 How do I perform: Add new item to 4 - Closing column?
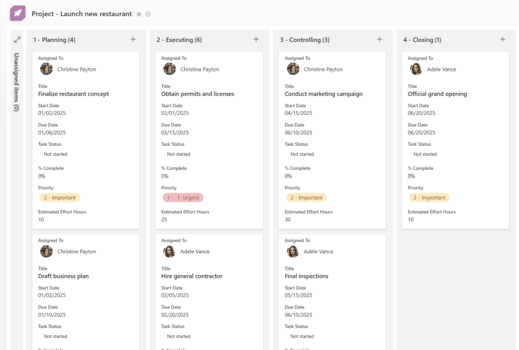click(x=503, y=40)
